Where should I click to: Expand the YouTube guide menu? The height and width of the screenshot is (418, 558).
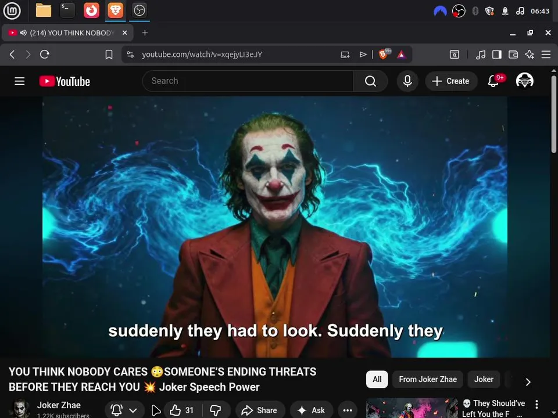point(20,81)
